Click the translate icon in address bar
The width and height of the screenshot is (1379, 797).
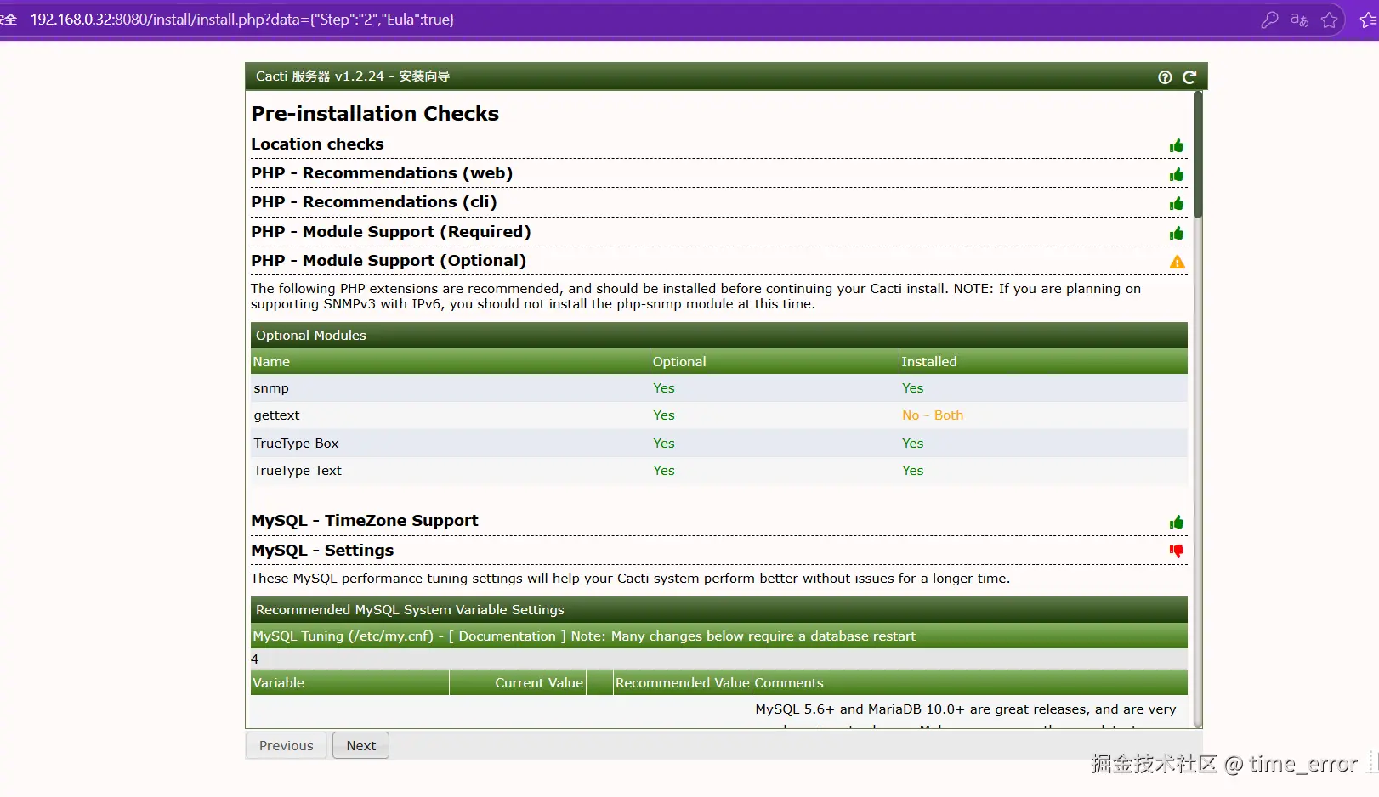[1299, 20]
